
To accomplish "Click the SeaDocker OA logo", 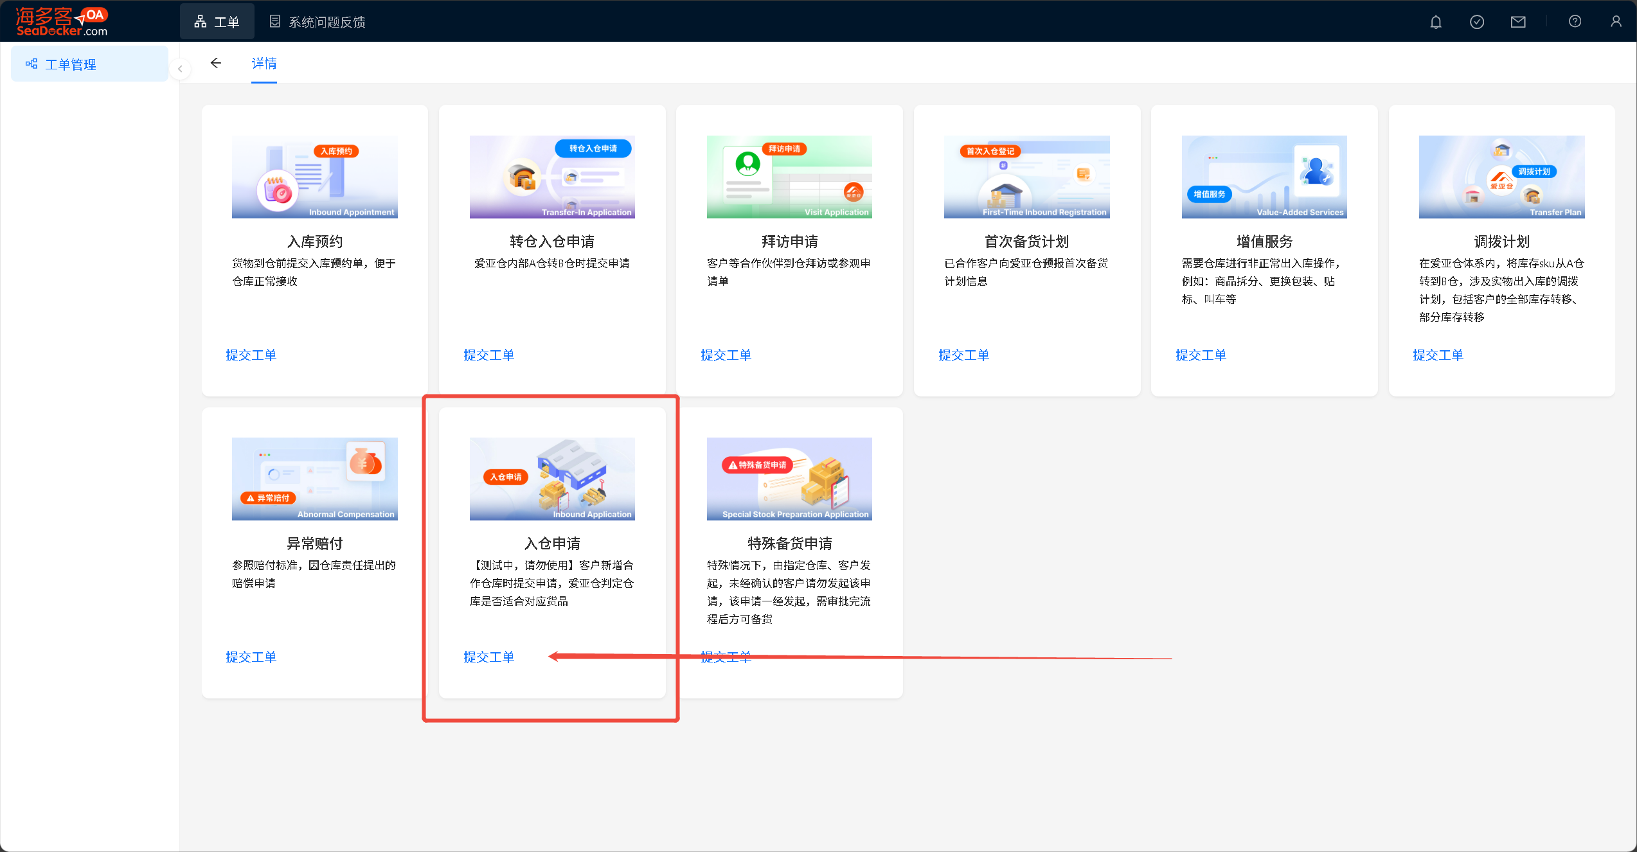I will [62, 21].
